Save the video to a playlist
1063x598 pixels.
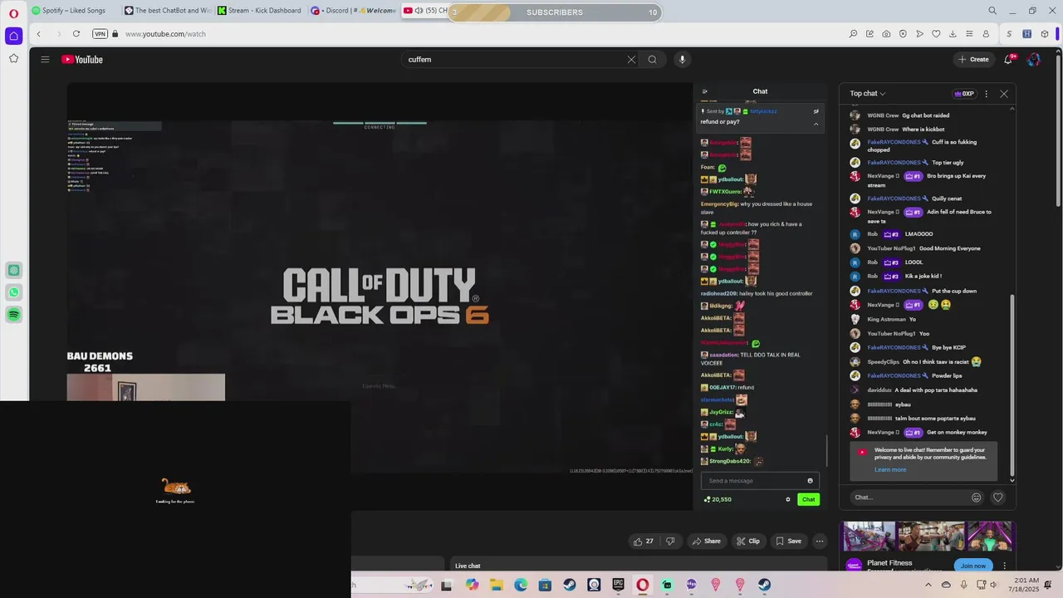(x=789, y=542)
